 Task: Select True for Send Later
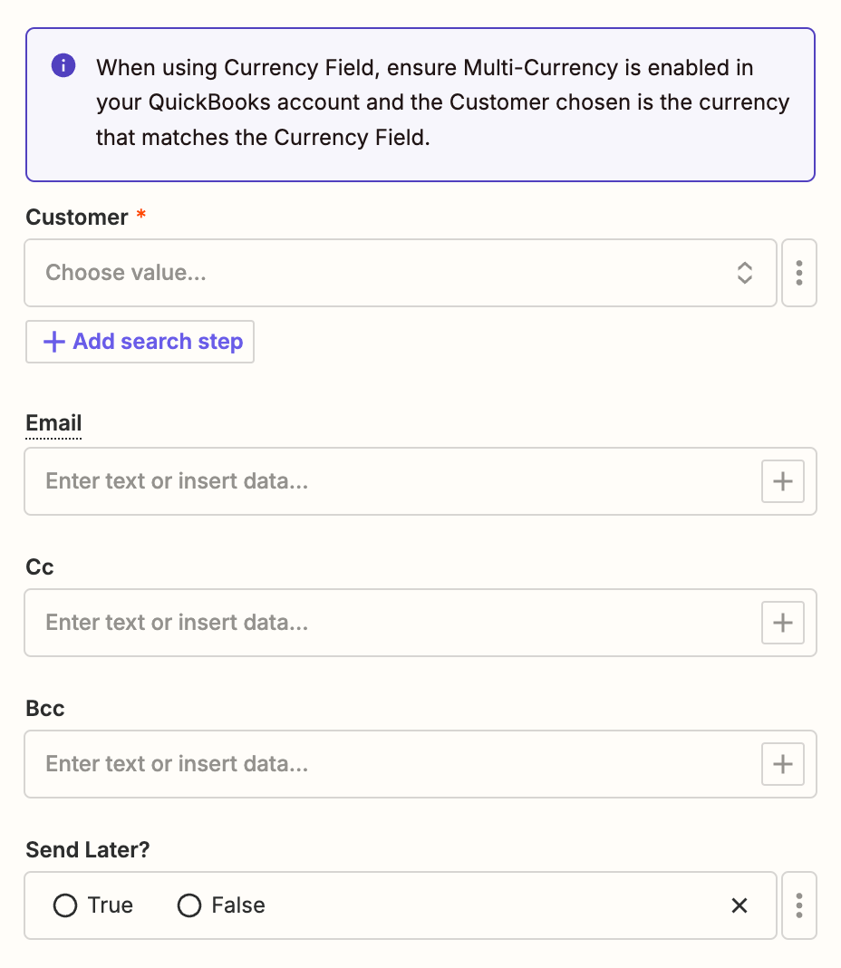[65, 905]
